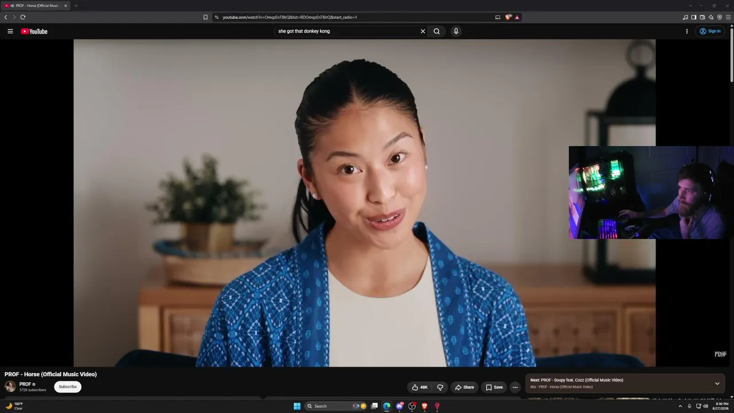Open the music note playlist icon in the toolbar
Image resolution: width=734 pixels, height=413 pixels.
pos(685,17)
